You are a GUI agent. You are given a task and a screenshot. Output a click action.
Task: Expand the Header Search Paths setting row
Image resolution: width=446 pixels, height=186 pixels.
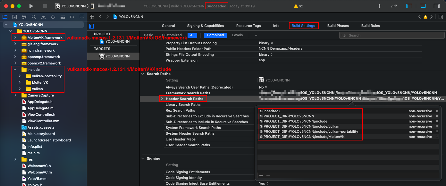(162, 99)
